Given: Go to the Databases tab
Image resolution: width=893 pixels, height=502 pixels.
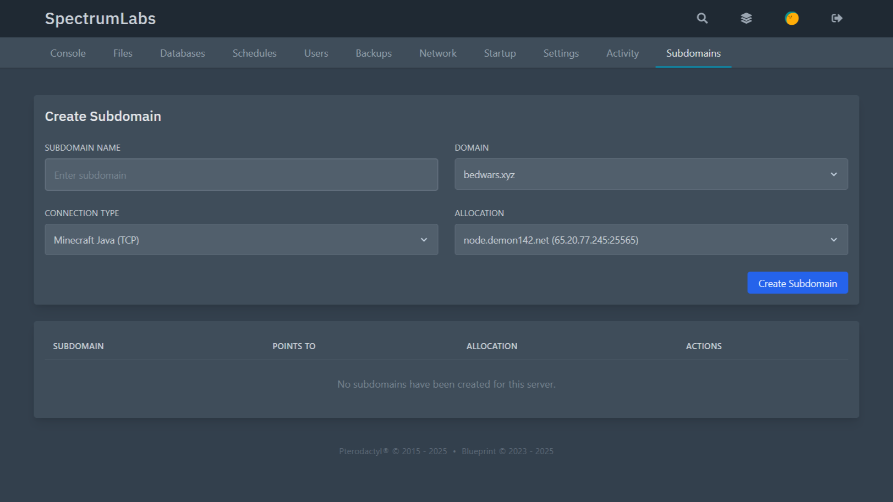Looking at the screenshot, I should pyautogui.click(x=182, y=53).
